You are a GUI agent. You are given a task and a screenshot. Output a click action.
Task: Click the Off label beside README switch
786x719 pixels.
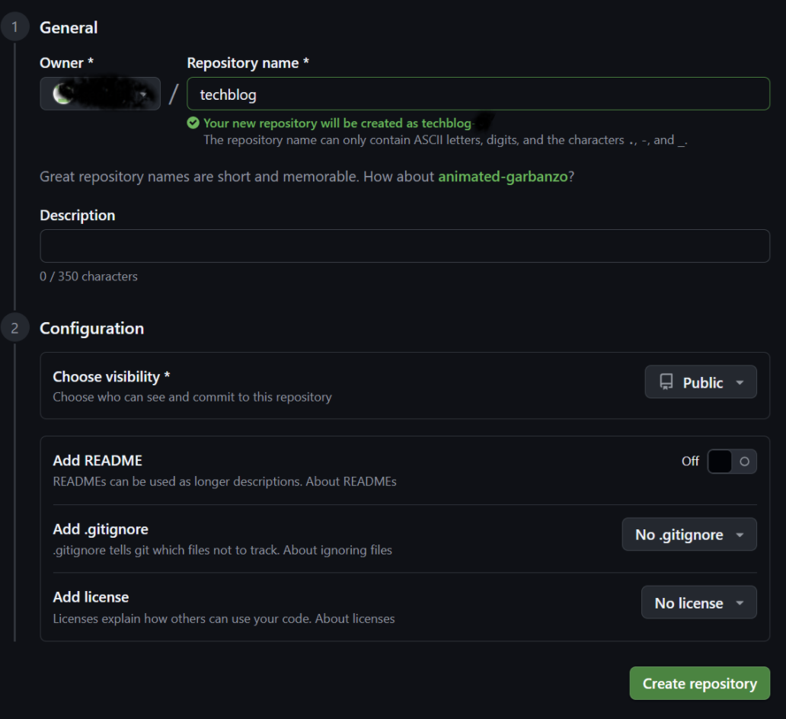coord(690,461)
